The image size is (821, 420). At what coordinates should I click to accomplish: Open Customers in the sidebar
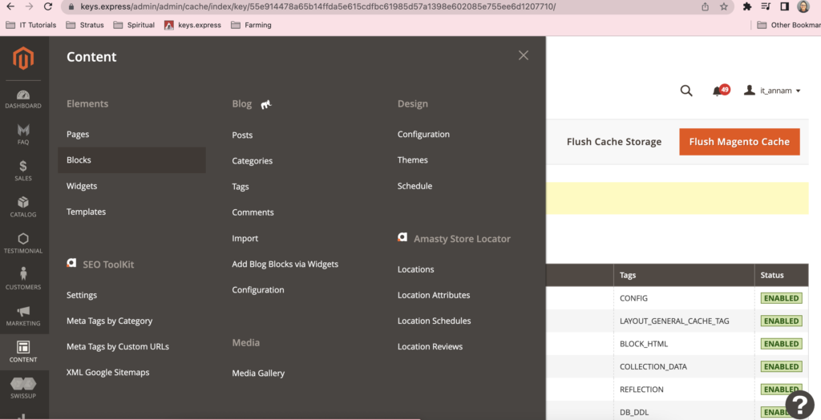[x=23, y=278]
